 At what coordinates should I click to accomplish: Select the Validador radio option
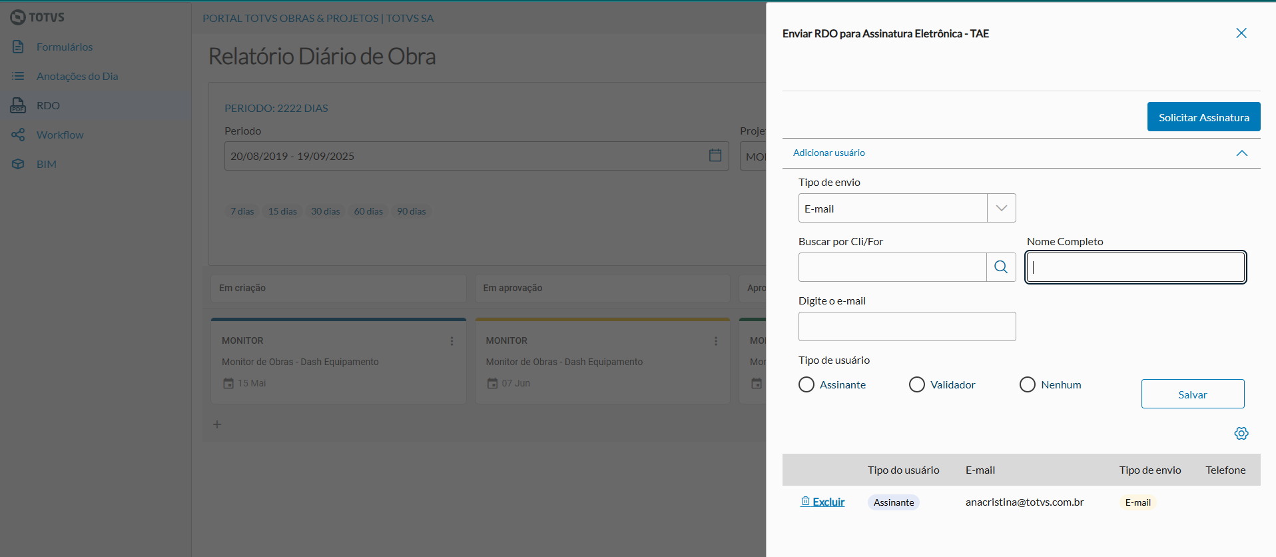pos(917,384)
